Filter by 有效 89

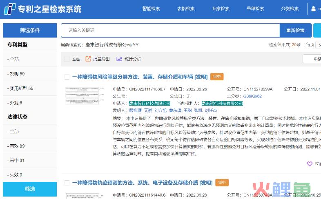point(16,146)
